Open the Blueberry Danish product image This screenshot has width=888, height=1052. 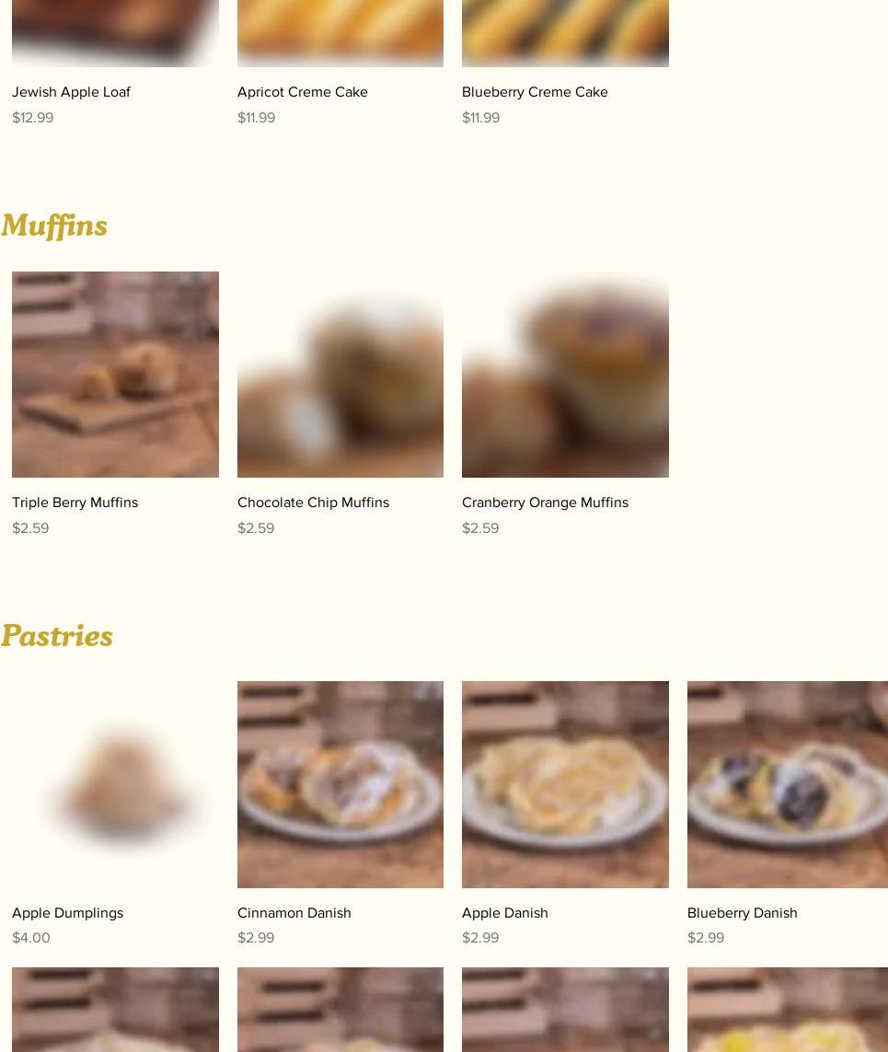(788, 784)
